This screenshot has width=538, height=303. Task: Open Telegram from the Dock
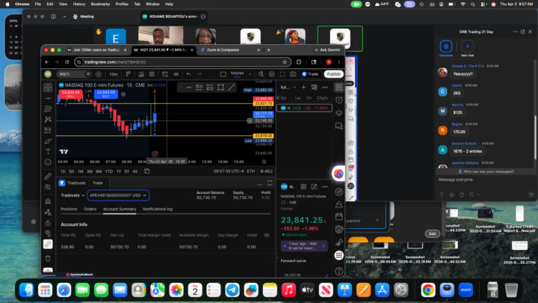pyautogui.click(x=232, y=290)
